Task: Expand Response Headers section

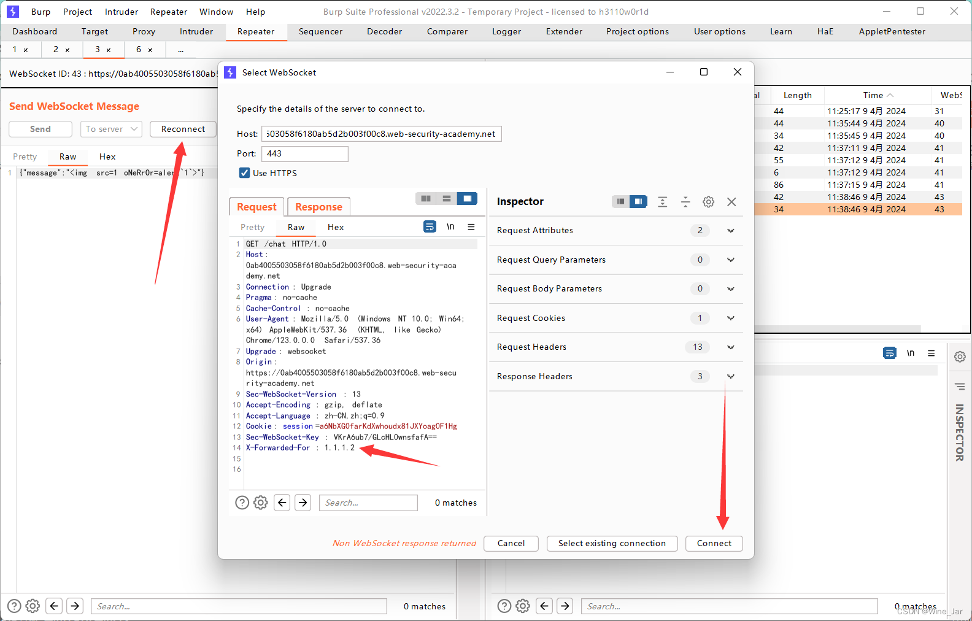Action: (731, 376)
